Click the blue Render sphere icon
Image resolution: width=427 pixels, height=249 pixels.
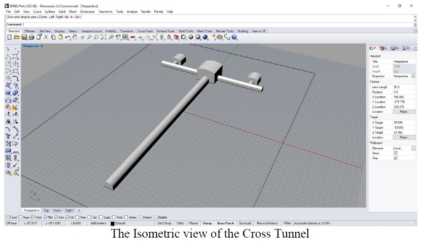pos(205,37)
